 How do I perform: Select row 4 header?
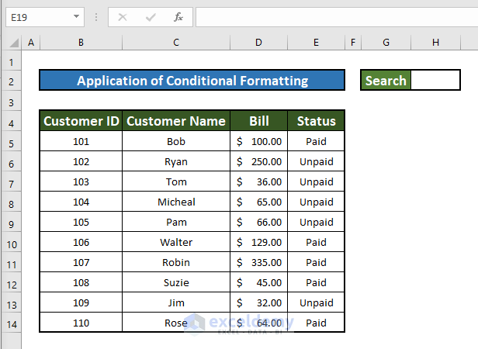click(12, 122)
